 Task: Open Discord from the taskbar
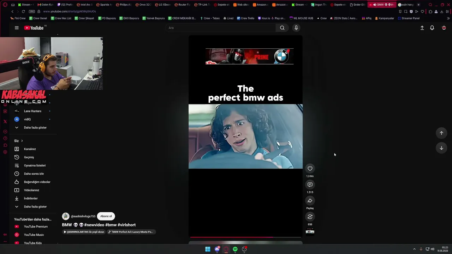[217, 249]
